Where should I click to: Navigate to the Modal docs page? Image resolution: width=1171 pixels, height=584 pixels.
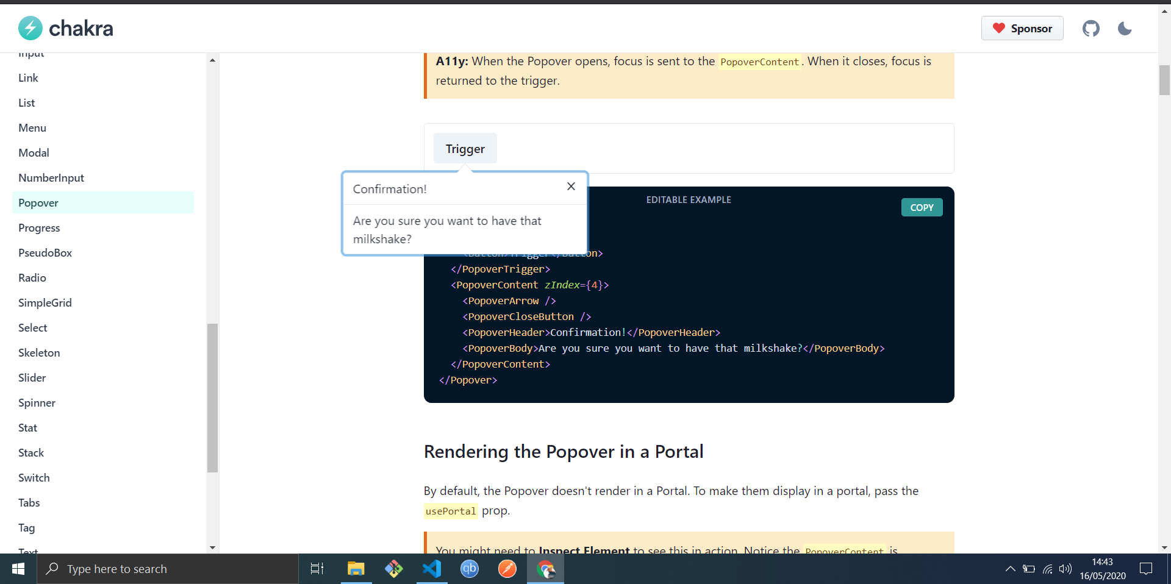(34, 152)
